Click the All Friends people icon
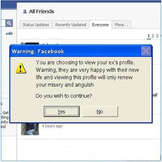162x162 pixels. point(25,11)
